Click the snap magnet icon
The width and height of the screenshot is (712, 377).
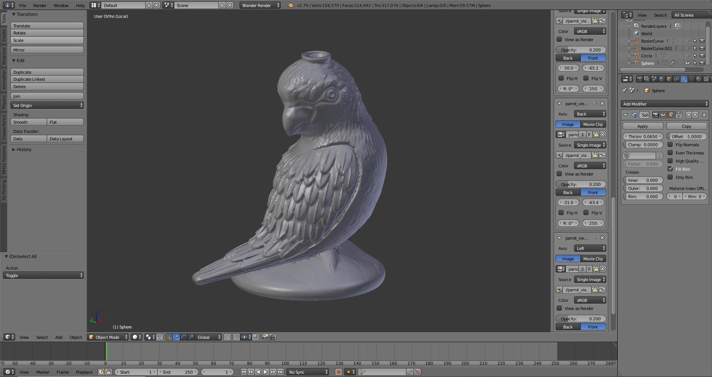(x=236, y=337)
